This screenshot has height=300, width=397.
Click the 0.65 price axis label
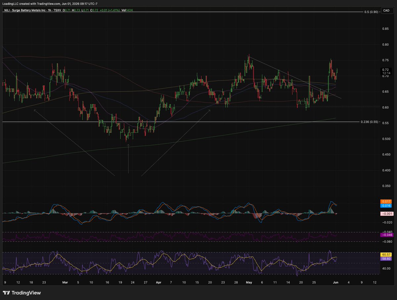[385, 92]
